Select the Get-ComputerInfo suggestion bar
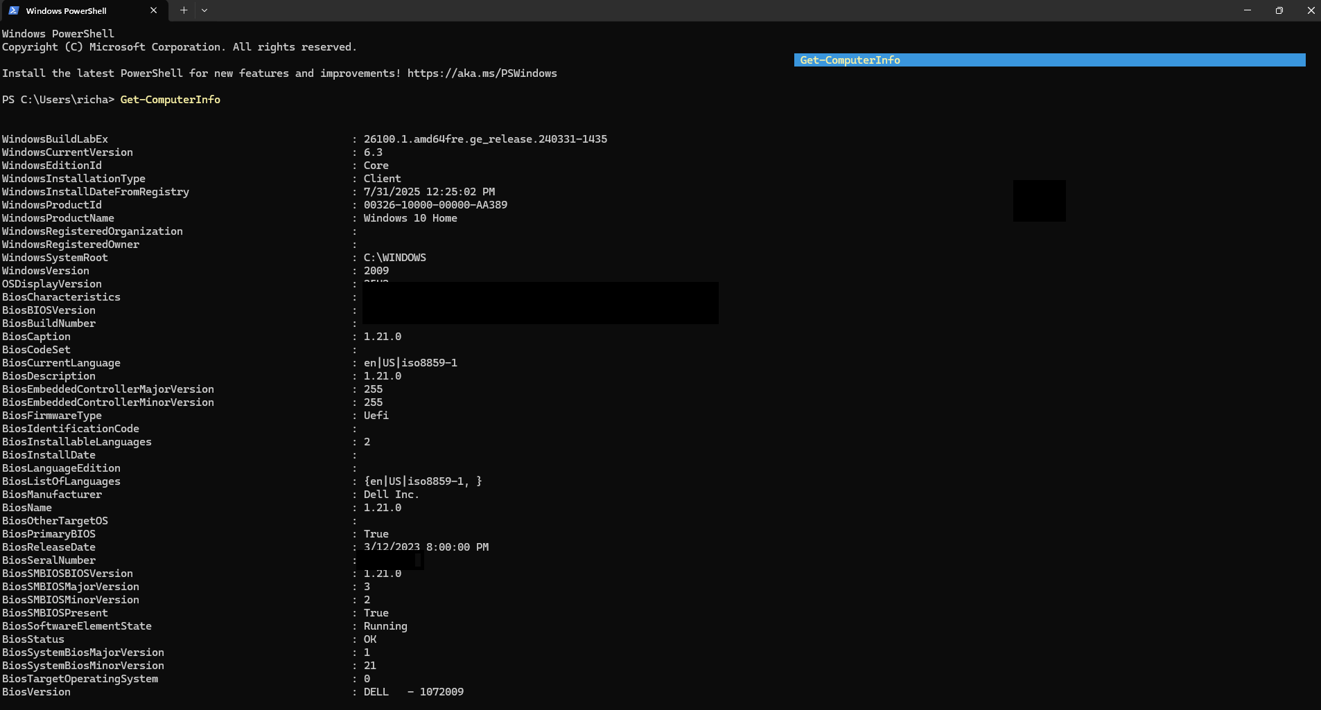The height and width of the screenshot is (710, 1321). click(x=1049, y=60)
